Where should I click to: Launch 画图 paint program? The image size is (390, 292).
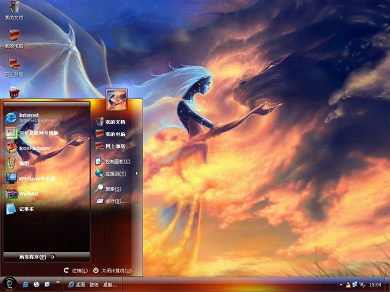tap(47, 163)
